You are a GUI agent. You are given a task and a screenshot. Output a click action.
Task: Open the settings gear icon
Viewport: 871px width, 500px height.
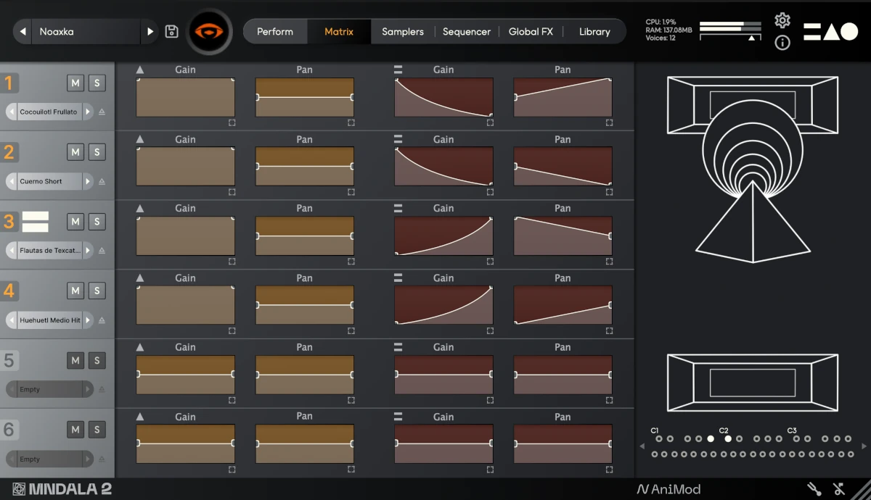coord(782,21)
